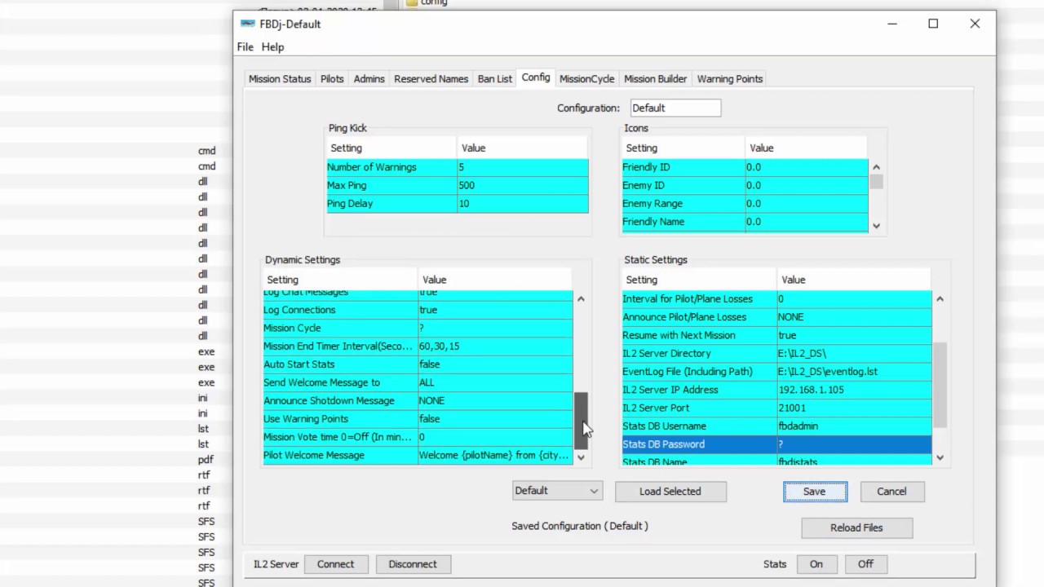Viewport: 1044px width, 587px height.
Task: Select Interval for Pilot/Plane Losses value
Action: [x=854, y=298]
